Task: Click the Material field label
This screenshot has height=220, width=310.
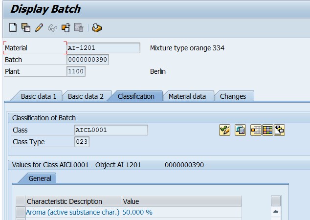Action: click(x=16, y=48)
